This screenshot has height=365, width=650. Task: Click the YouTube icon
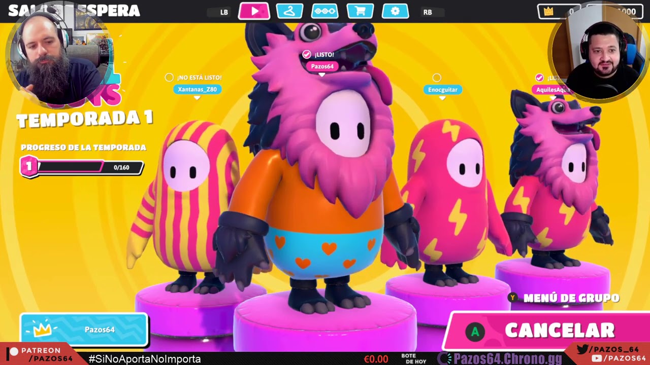597,358
